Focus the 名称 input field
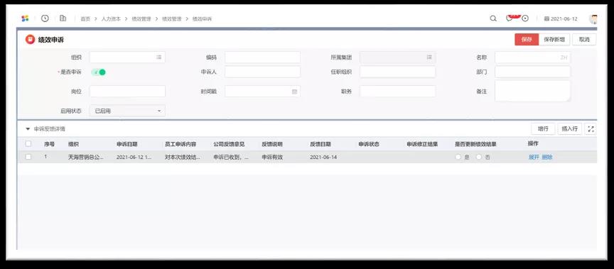The width and height of the screenshot is (614, 269). coord(532,57)
